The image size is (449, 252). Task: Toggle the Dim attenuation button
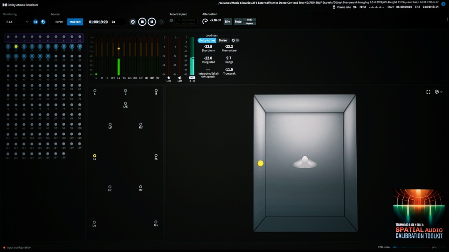pyautogui.click(x=227, y=22)
